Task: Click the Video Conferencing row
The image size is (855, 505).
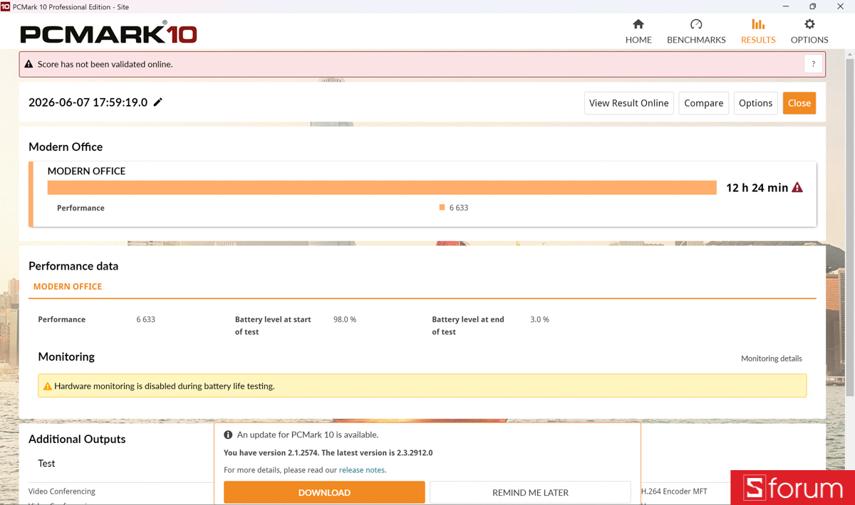Action: (62, 491)
